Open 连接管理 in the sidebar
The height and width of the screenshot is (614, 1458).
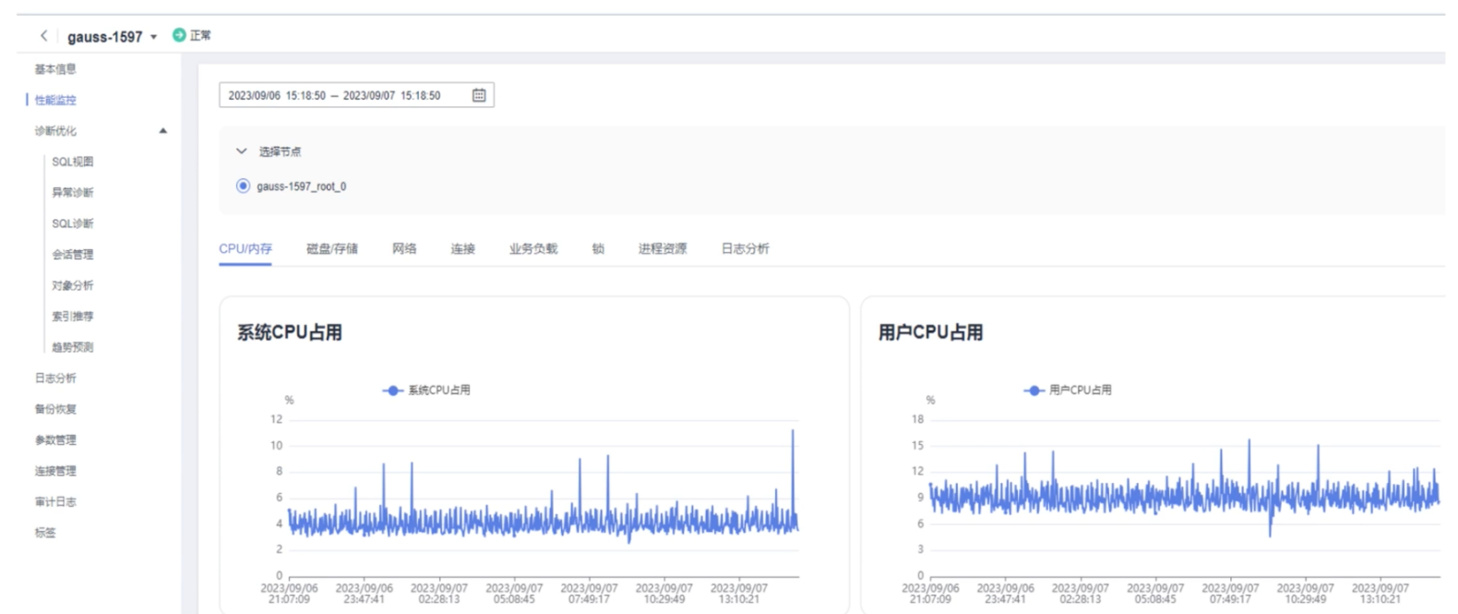pos(55,471)
